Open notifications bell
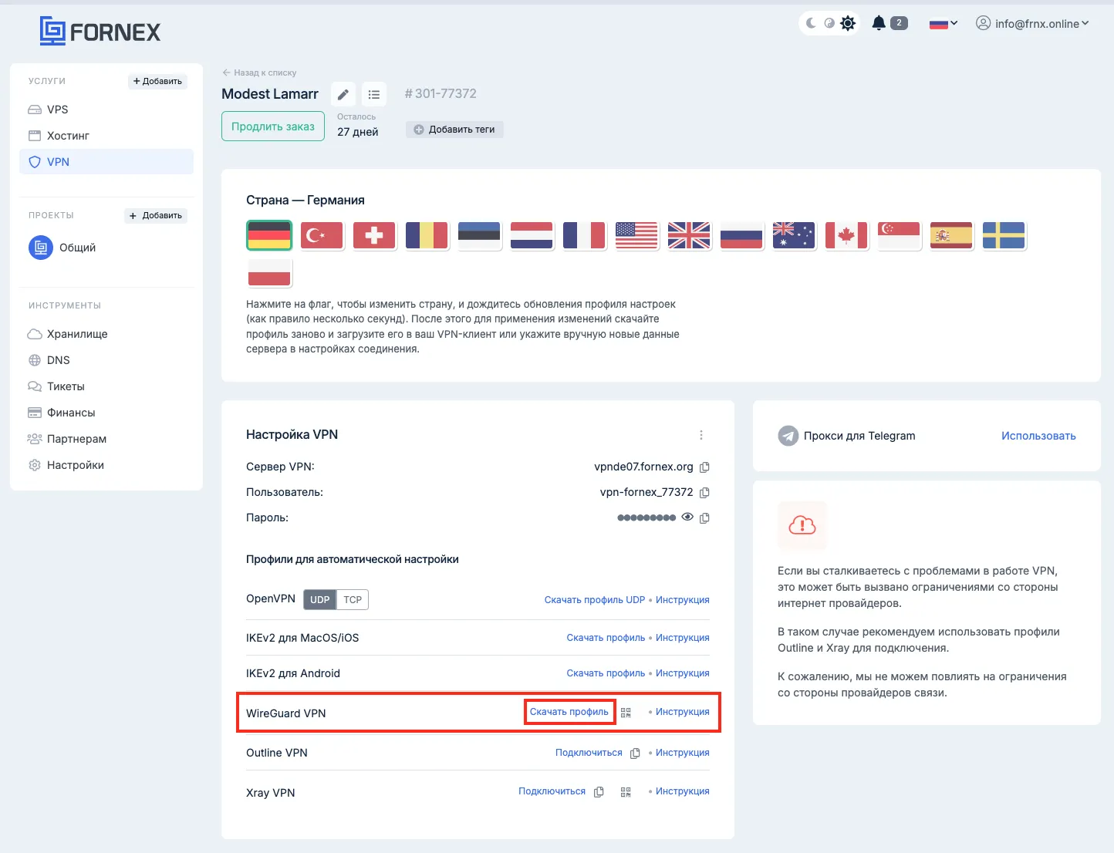Screen dimensions: 1114x853 pos(879,23)
